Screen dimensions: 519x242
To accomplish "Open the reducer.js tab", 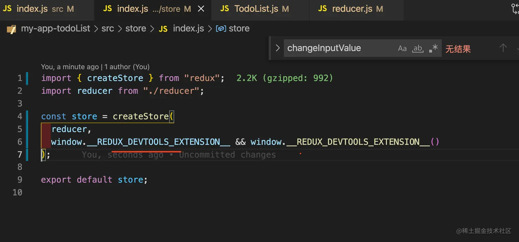I will (x=352, y=9).
